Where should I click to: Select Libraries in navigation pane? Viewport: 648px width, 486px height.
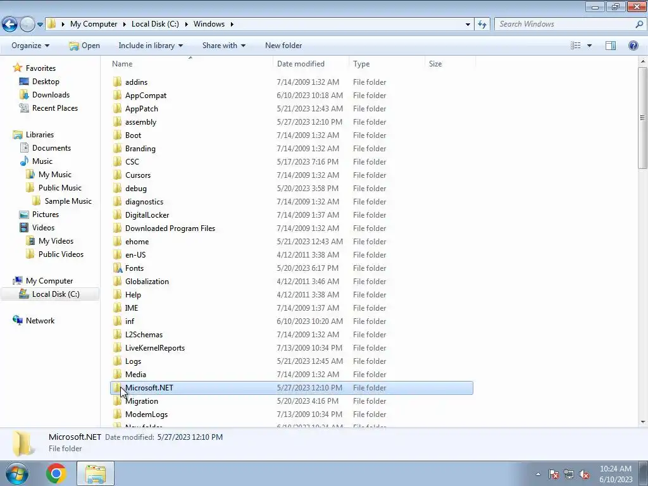(x=40, y=135)
